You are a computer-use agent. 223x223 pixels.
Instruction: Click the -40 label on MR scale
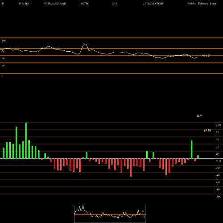point(218,175)
